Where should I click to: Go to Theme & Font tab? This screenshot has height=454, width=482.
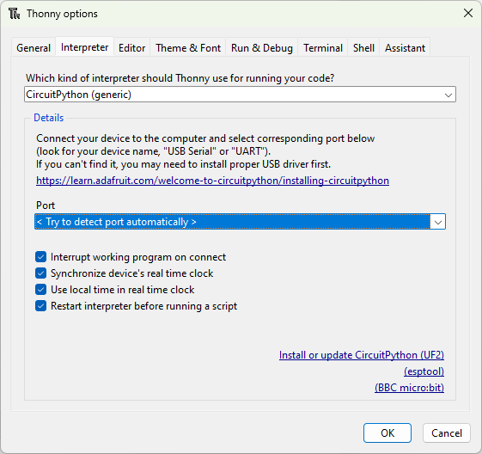(188, 48)
